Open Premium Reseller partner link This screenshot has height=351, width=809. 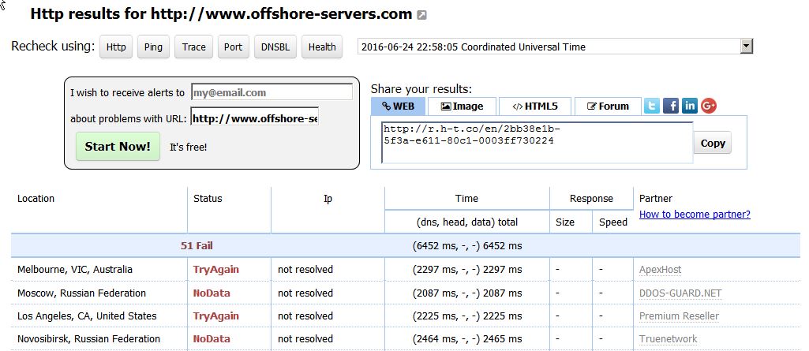click(x=679, y=316)
